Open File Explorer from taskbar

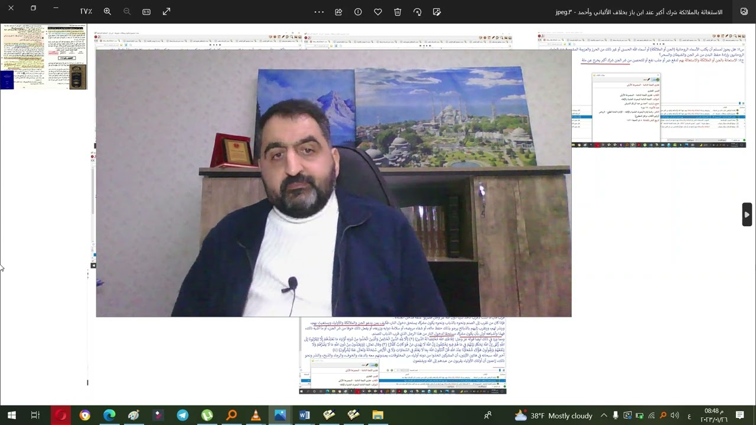click(378, 416)
